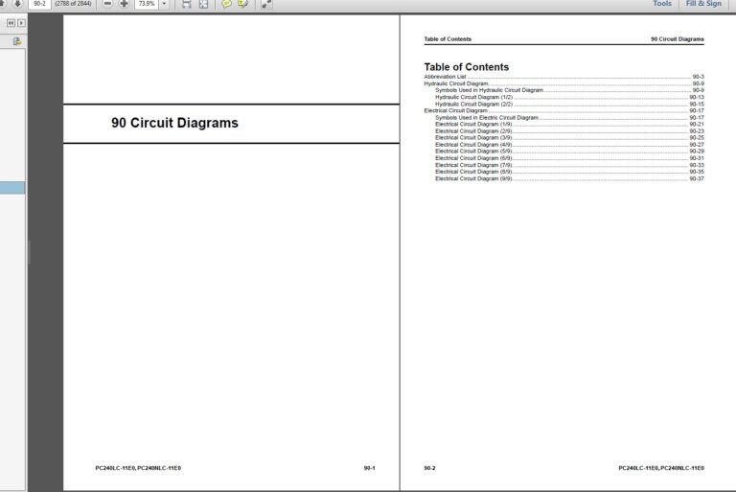Click the zoom percentage field 73.9%
736x492 pixels.
coord(147,4)
